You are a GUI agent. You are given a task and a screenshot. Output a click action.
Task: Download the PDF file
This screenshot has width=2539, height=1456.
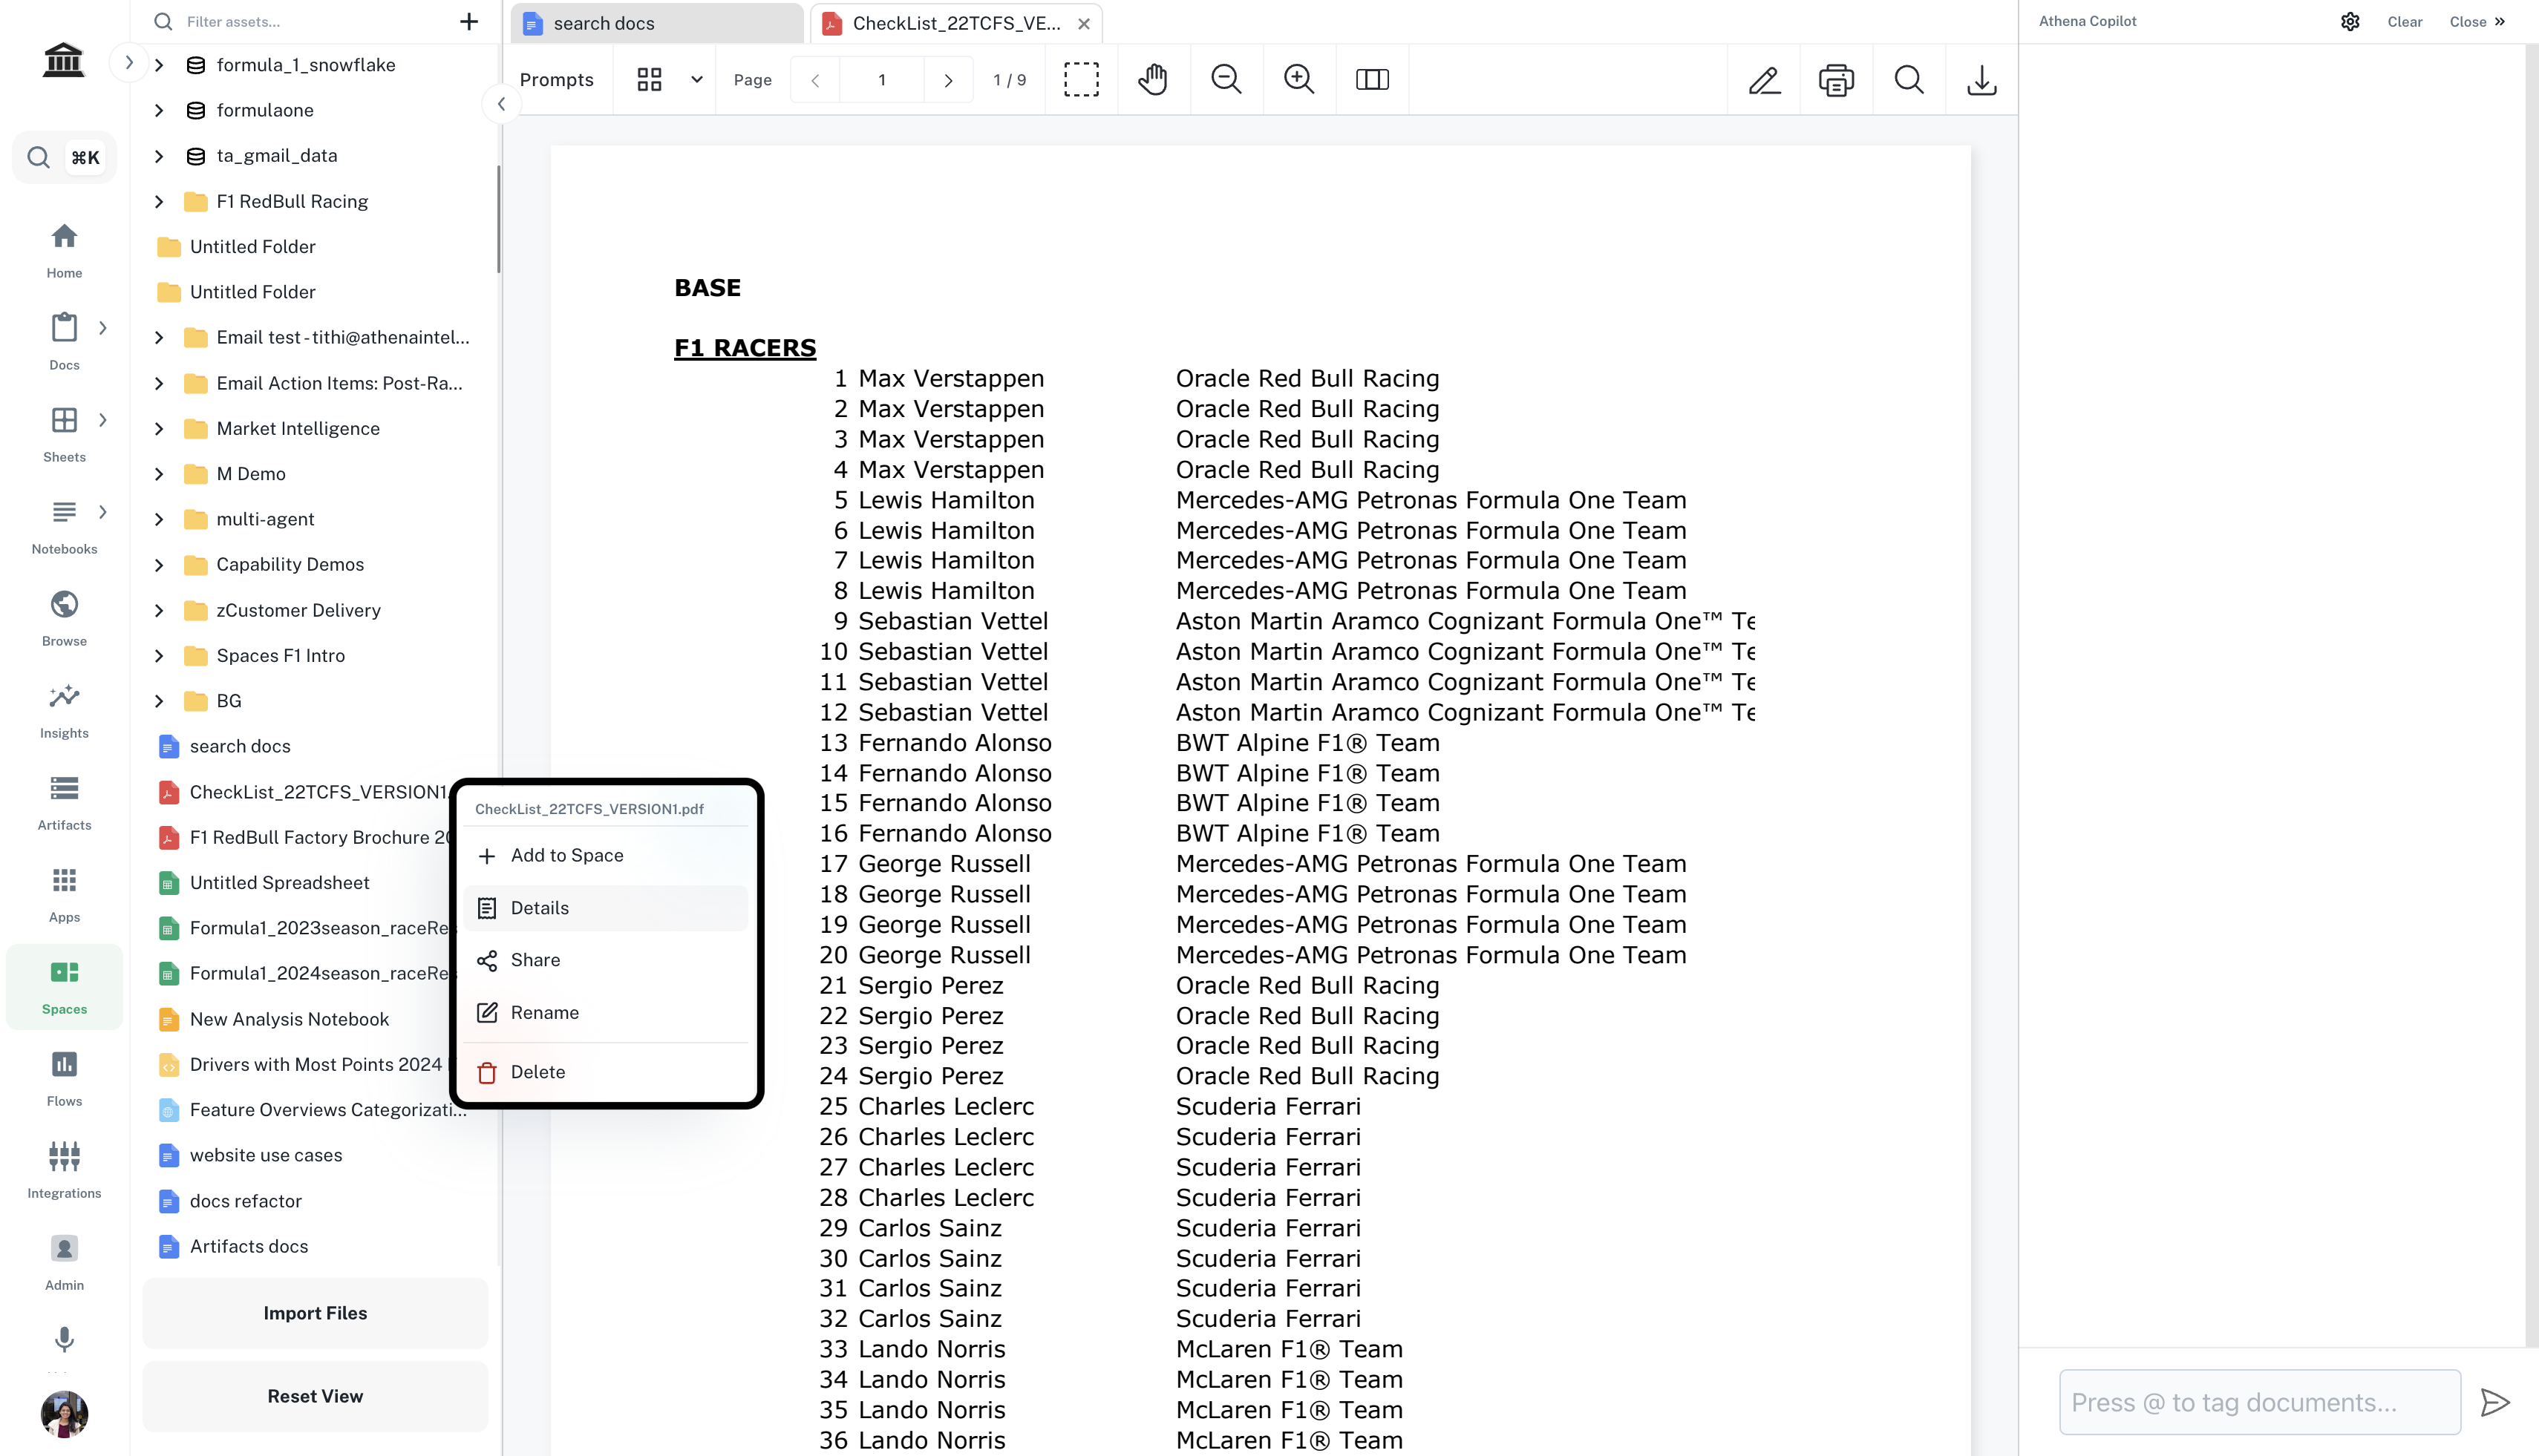1981,80
